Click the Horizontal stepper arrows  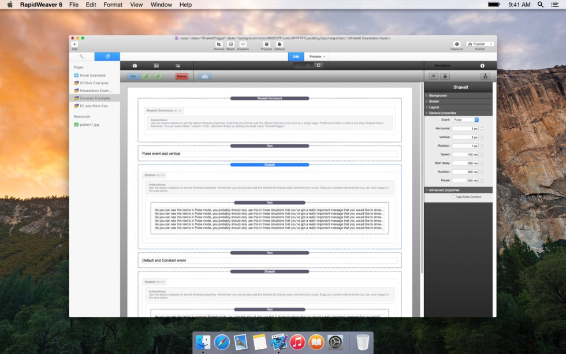click(x=482, y=128)
